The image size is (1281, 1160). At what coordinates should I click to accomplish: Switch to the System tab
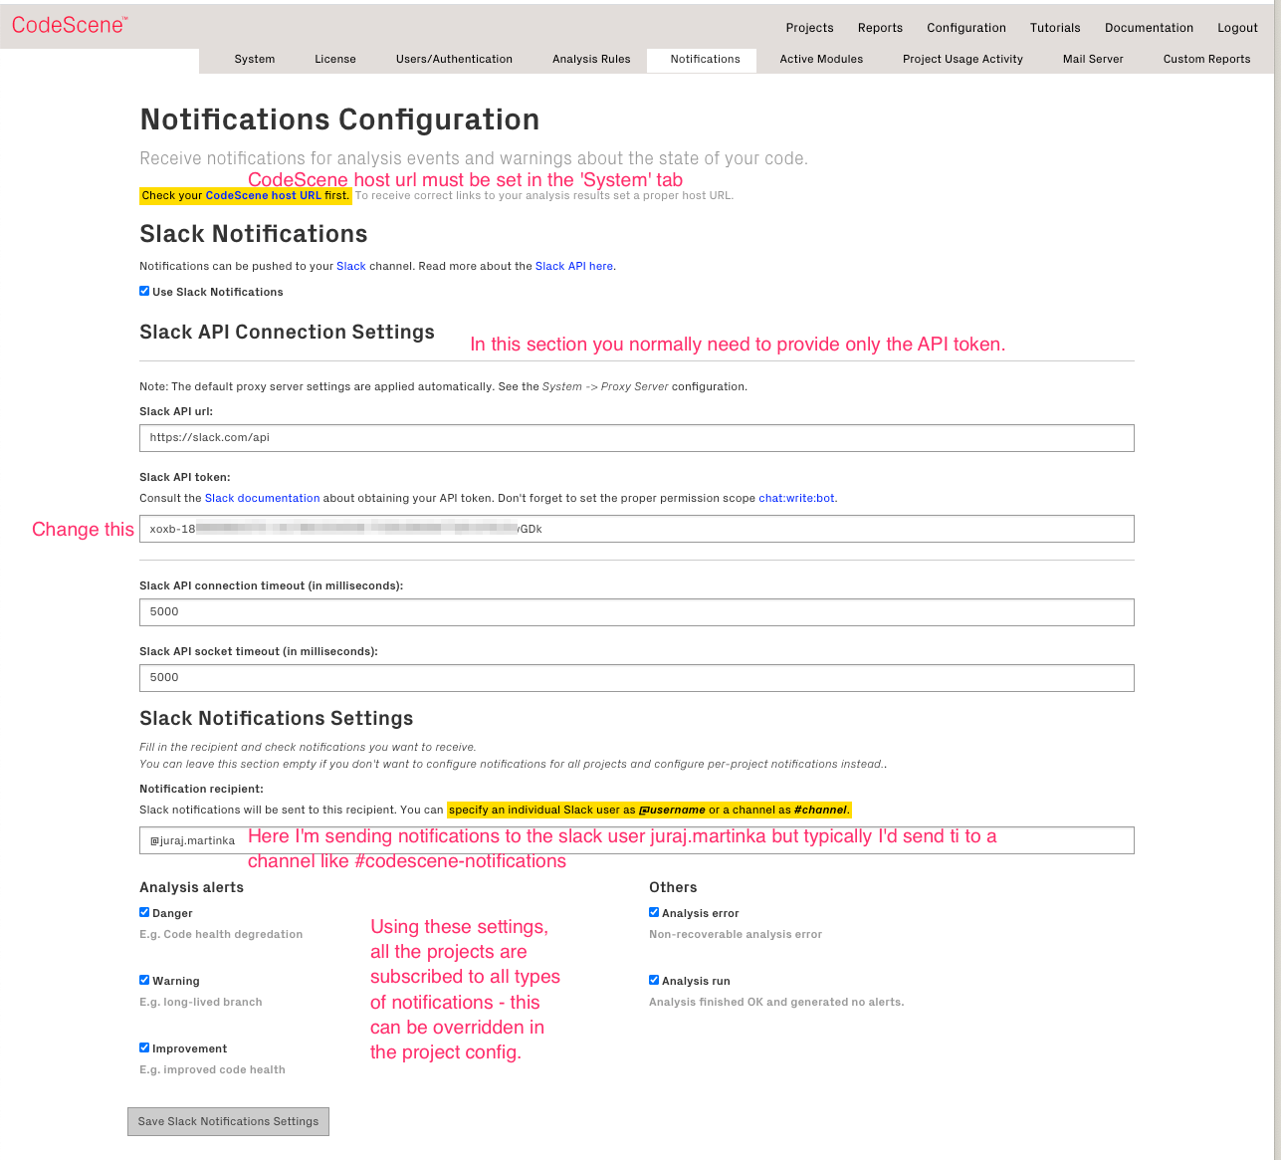click(254, 60)
